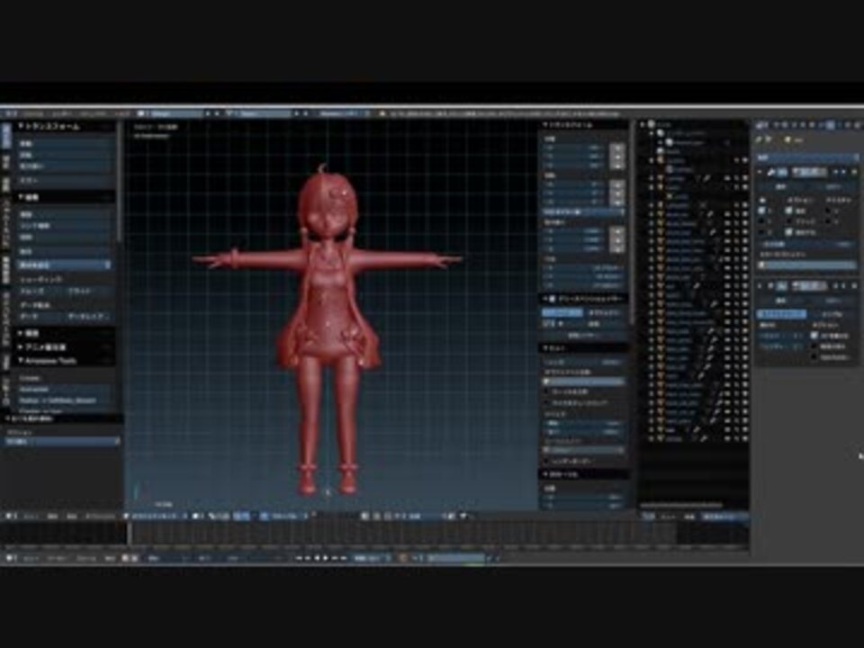
Task: Click the auto keying record icon in timeline
Action: click(x=403, y=558)
